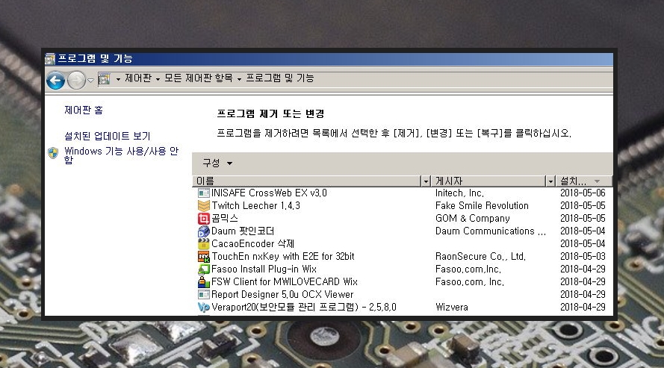Viewport: 664px width, 368px height.
Task: Click 모든 제어판 항목 breadcrumb
Action: 199,78
